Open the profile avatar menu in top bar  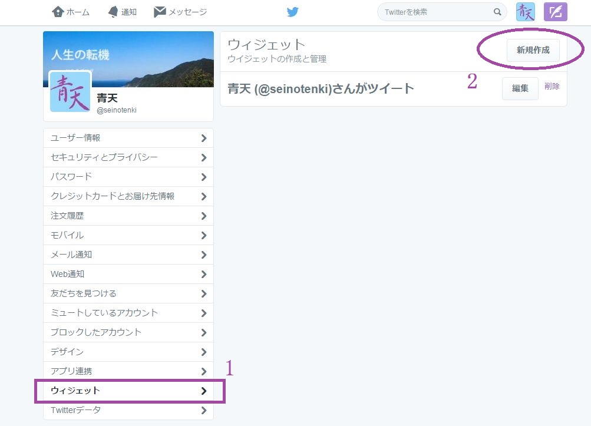[525, 12]
